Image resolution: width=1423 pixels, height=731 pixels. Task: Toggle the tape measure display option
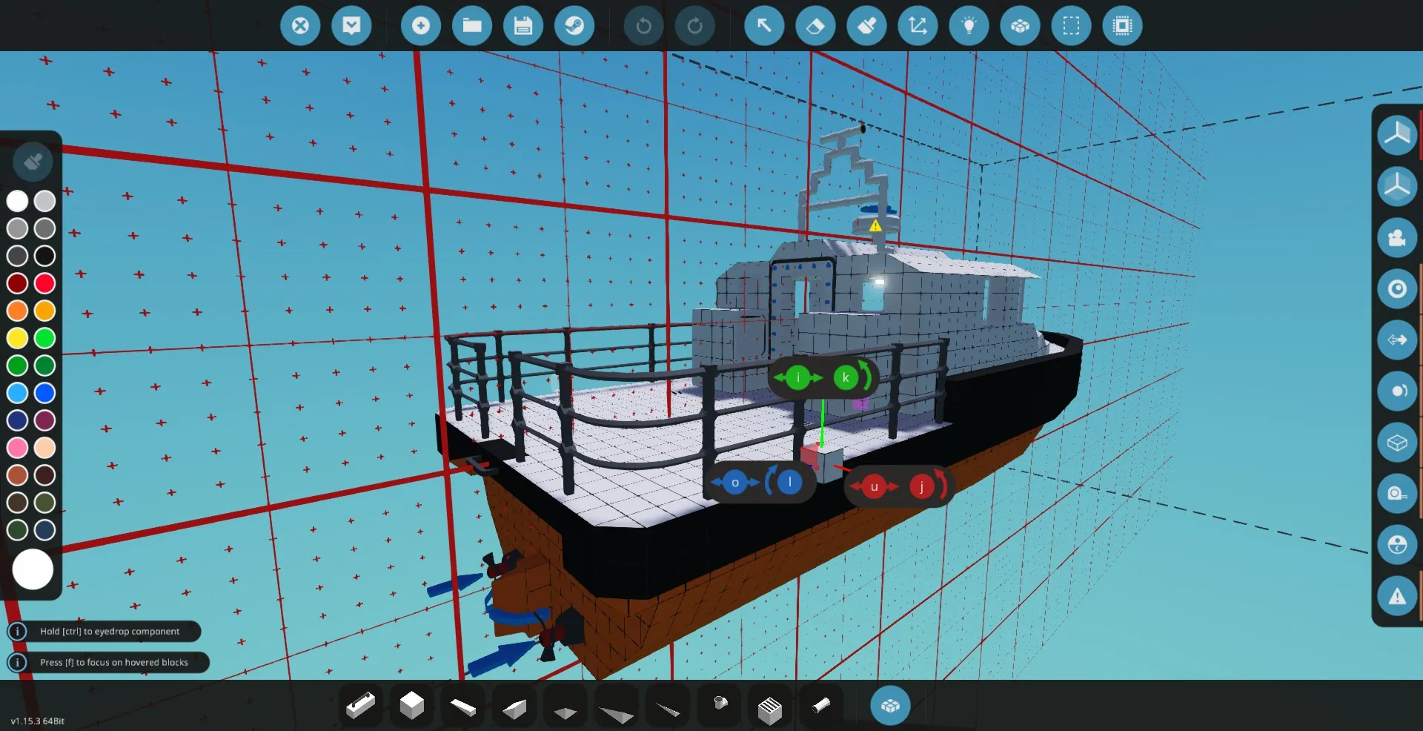tap(1397, 494)
